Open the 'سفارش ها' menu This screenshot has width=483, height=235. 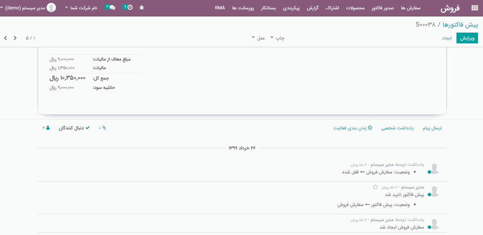click(x=411, y=8)
